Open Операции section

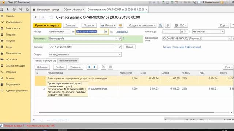(11, 72)
